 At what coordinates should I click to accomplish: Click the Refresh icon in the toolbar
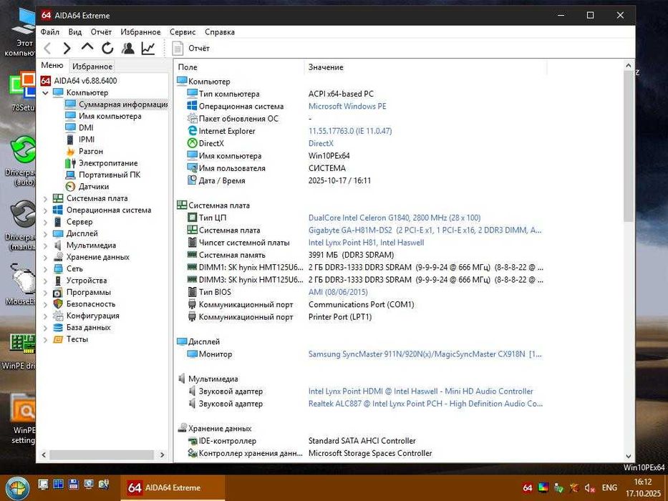pos(107,48)
